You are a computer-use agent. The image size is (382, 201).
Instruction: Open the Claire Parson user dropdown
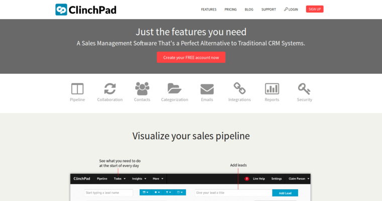tap(299, 178)
